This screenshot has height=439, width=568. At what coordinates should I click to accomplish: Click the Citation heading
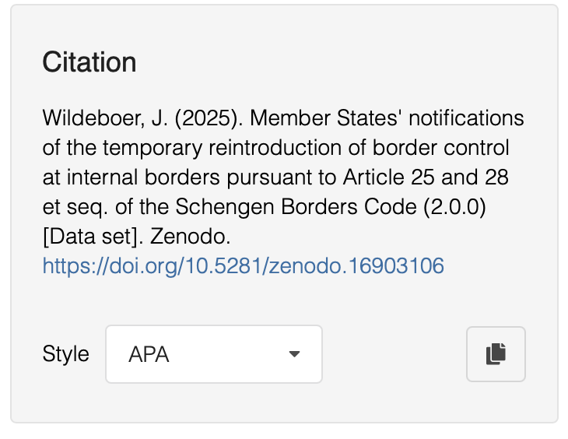click(x=89, y=62)
